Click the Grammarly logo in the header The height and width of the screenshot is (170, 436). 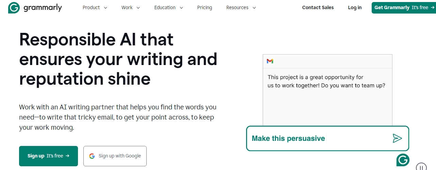click(35, 7)
